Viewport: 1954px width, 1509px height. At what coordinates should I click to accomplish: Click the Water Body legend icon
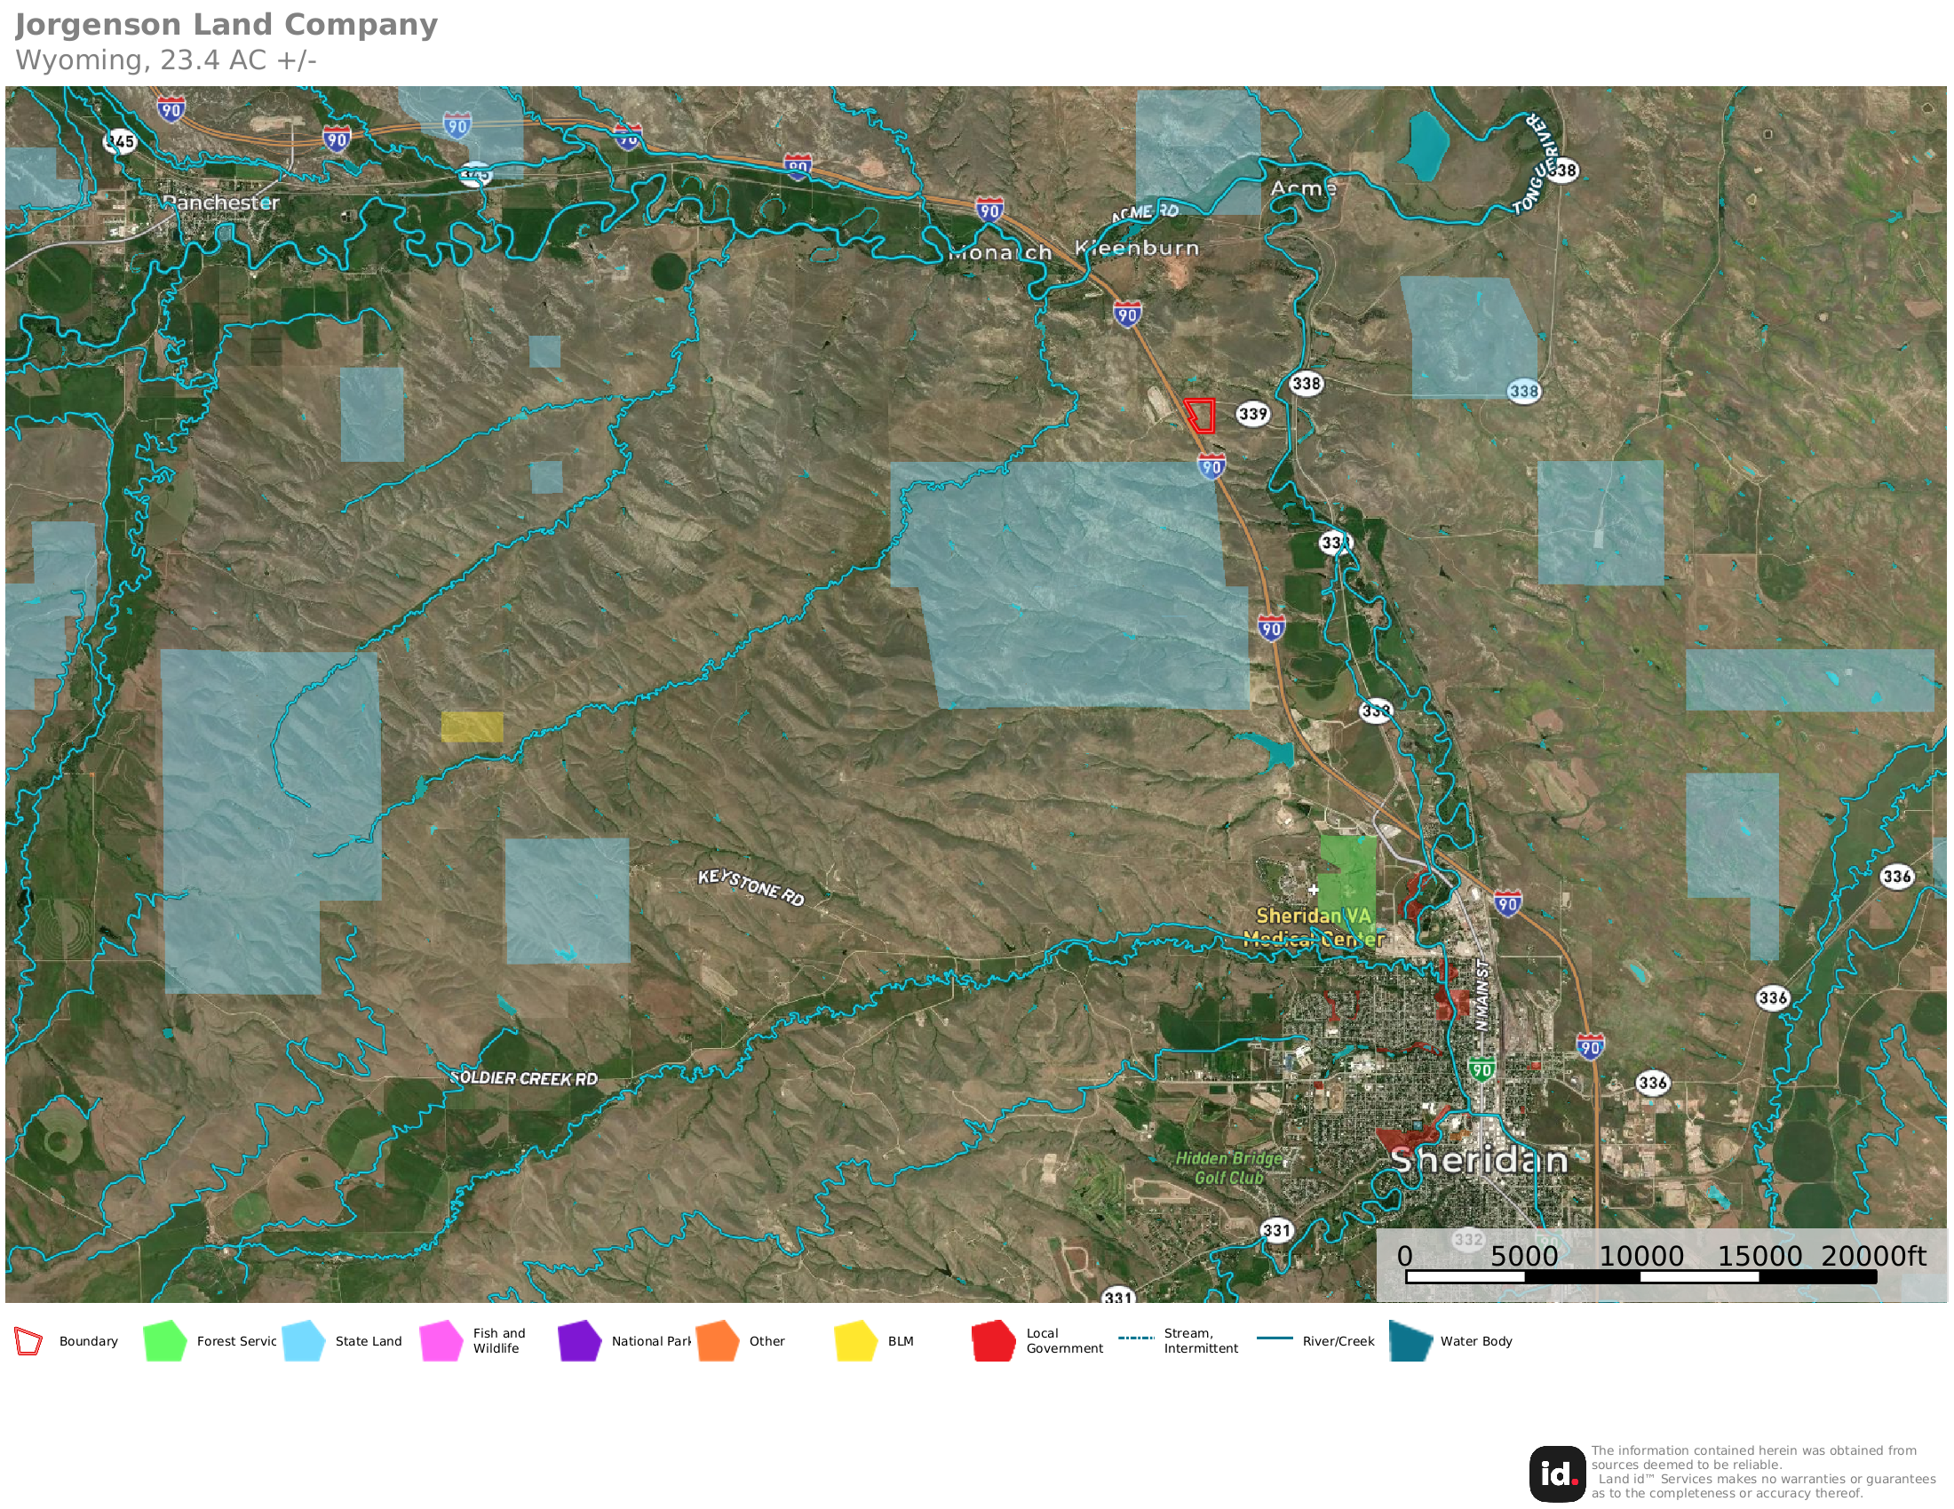click(x=1412, y=1341)
